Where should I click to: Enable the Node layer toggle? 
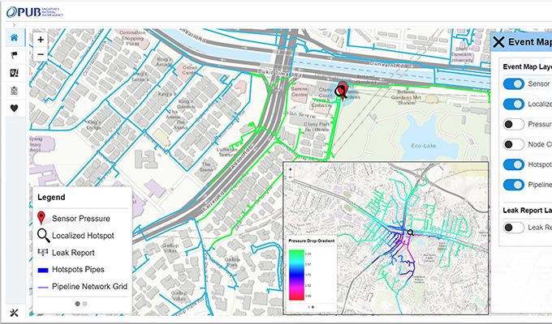[513, 144]
